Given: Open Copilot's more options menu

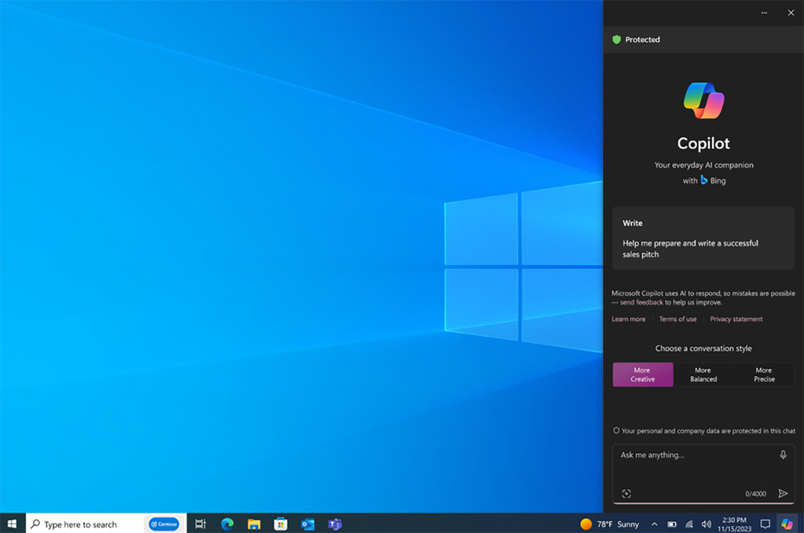Looking at the screenshot, I should point(764,13).
